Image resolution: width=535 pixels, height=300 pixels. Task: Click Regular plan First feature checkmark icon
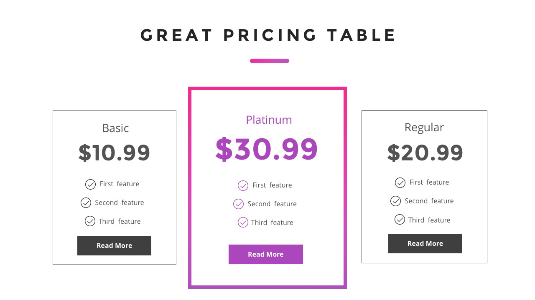pyautogui.click(x=400, y=182)
